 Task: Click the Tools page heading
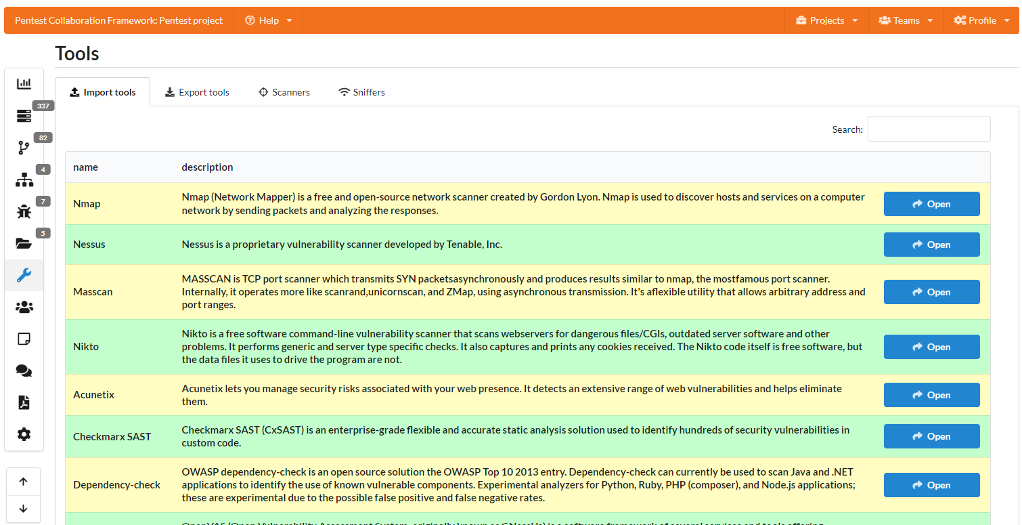77,54
